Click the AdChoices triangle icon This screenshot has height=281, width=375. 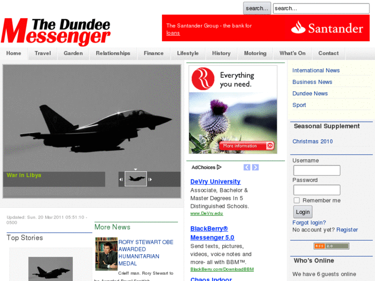tap(219, 167)
